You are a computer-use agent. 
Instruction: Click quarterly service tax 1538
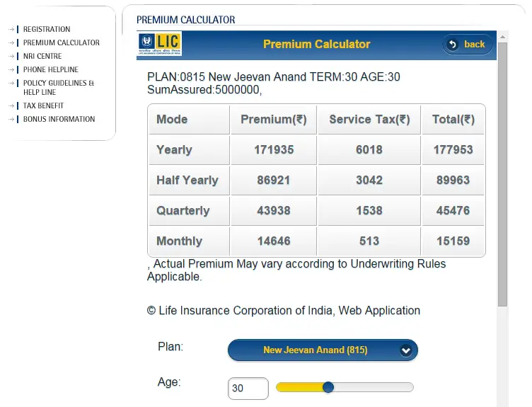click(x=369, y=210)
